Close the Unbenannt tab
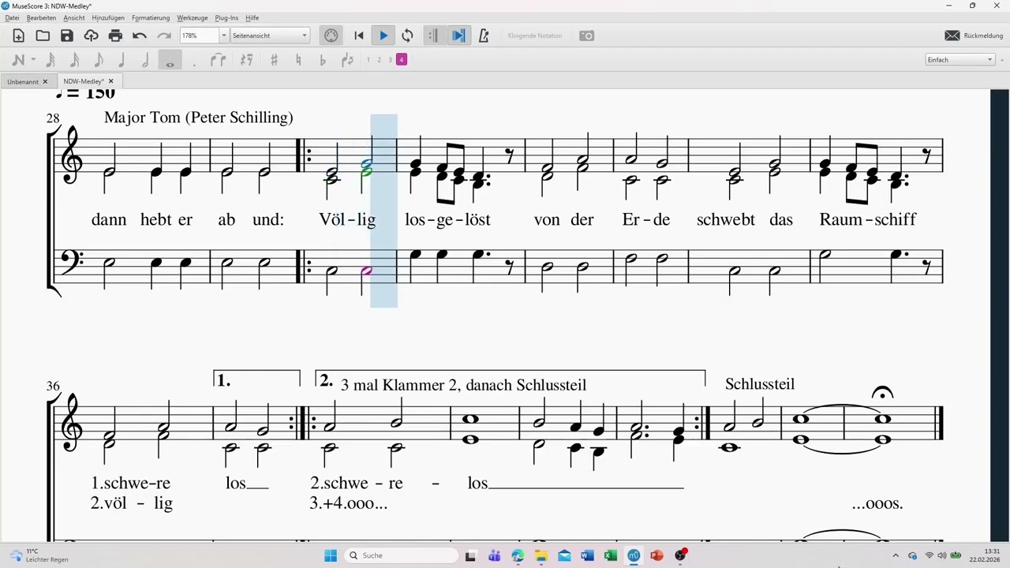The image size is (1010, 568). tap(45, 81)
